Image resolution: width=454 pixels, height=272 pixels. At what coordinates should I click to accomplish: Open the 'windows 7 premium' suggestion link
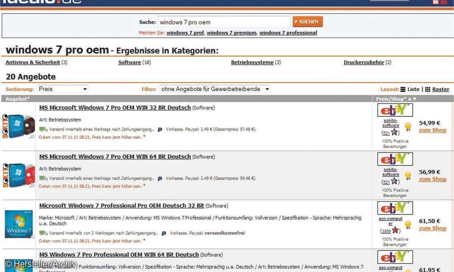[x=232, y=33]
